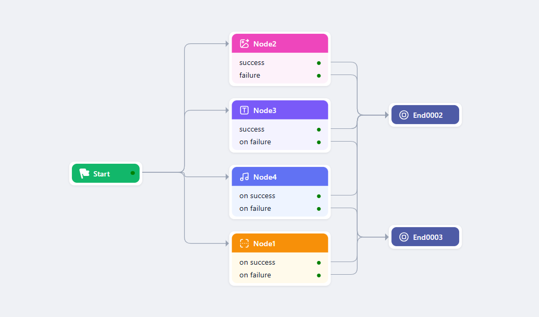The width and height of the screenshot is (539, 317).
Task: Click the flag icon on Start node
Action: [84, 173]
